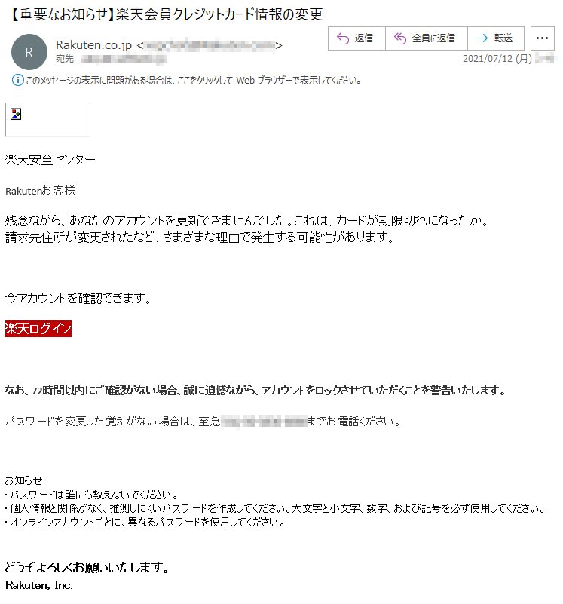Click the email subject line heading
563x604 pixels.
pyautogui.click(x=164, y=14)
